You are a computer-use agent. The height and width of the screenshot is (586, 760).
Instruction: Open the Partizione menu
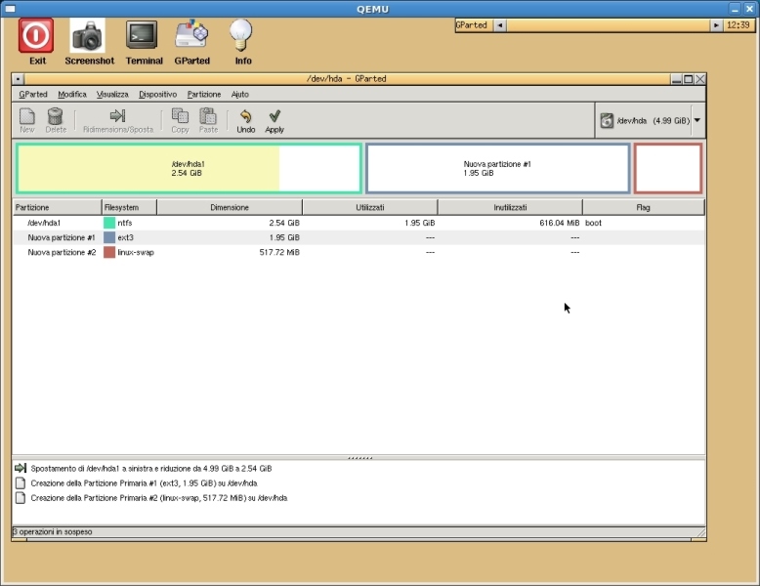[204, 94]
